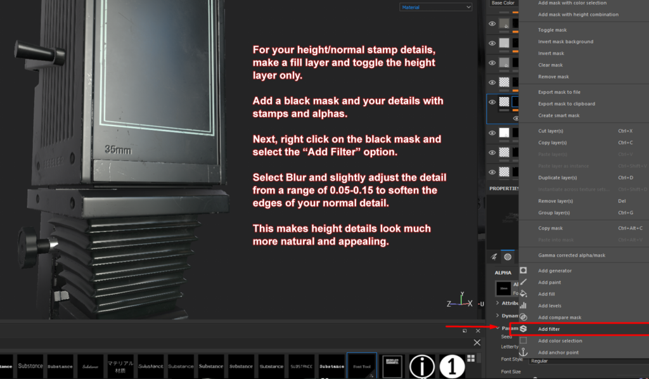Select Toggle mask from the context menu

[x=551, y=30]
